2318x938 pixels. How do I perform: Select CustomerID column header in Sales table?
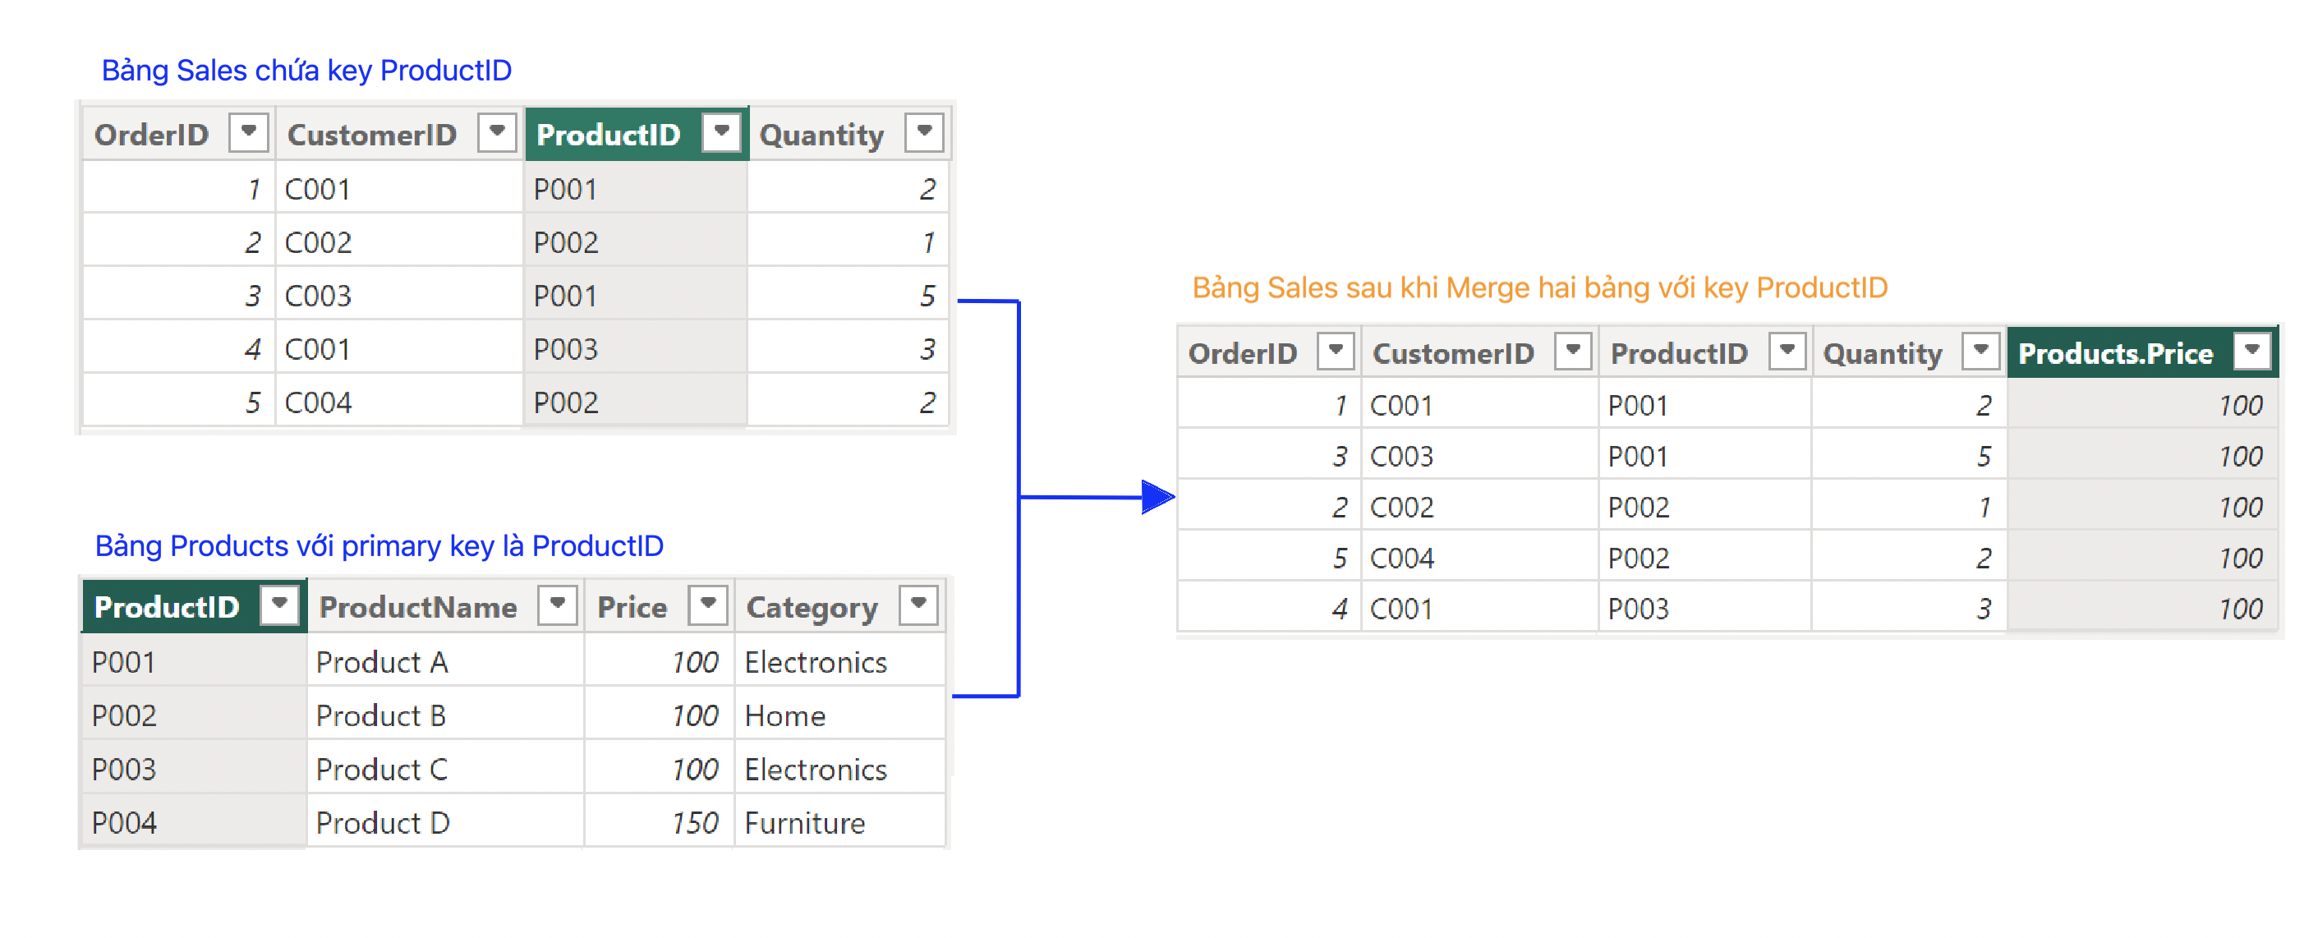pos(399,134)
